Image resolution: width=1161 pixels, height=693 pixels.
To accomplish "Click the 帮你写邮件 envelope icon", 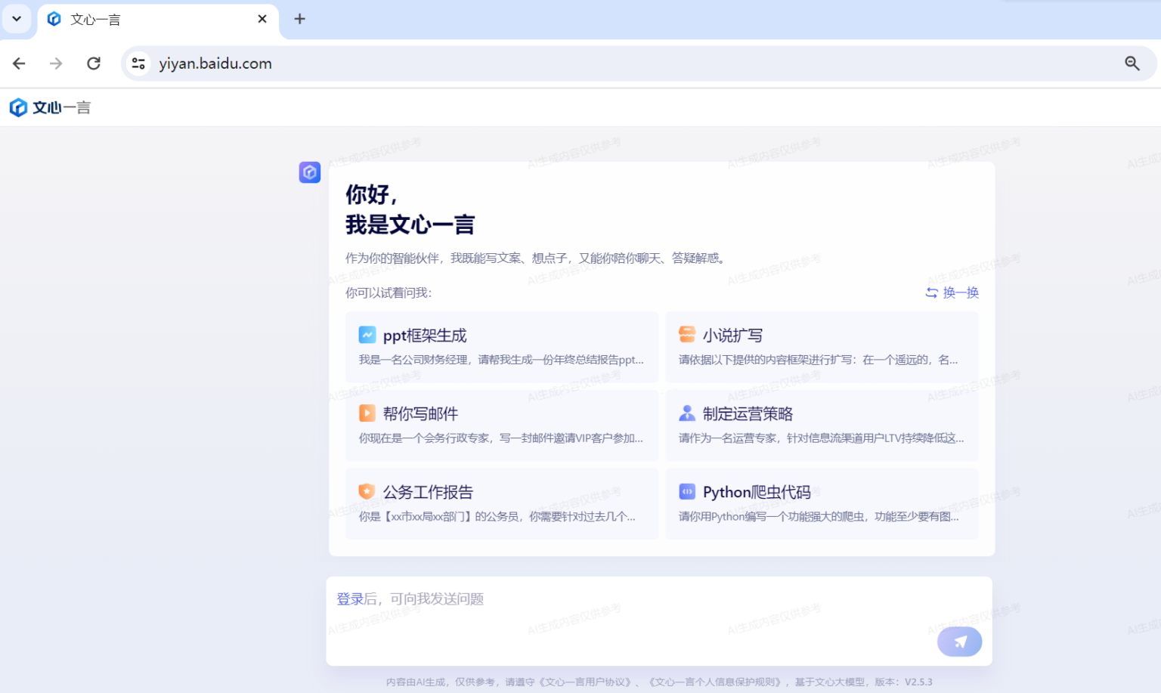I will click(367, 413).
